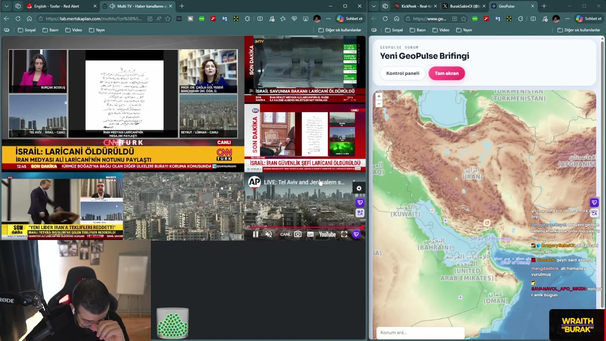Click profile avatar in right browser
This screenshot has height=341, width=606.
tap(556, 18)
